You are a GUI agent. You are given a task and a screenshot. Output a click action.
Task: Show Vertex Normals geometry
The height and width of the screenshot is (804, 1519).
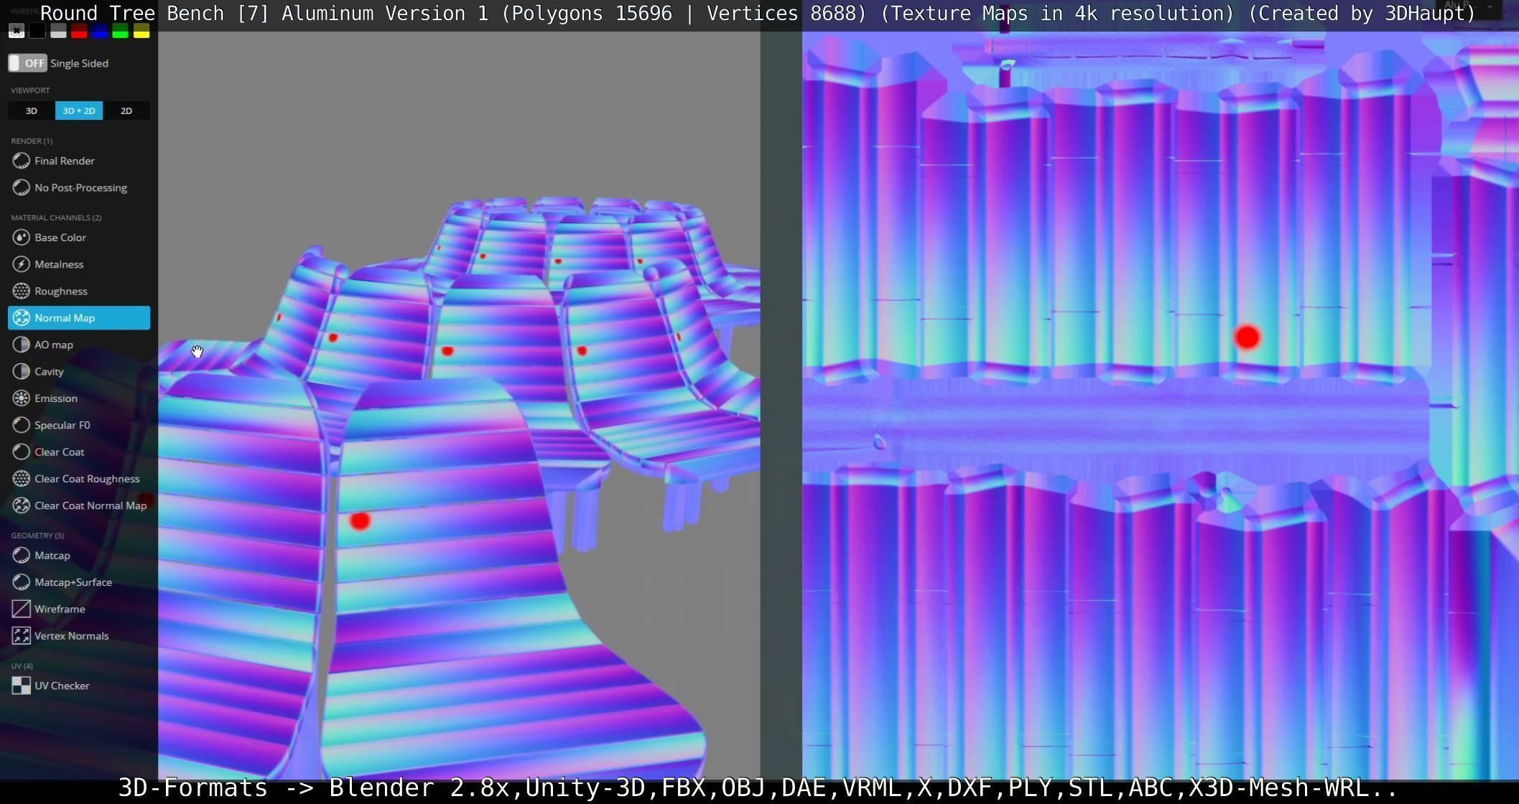point(71,636)
